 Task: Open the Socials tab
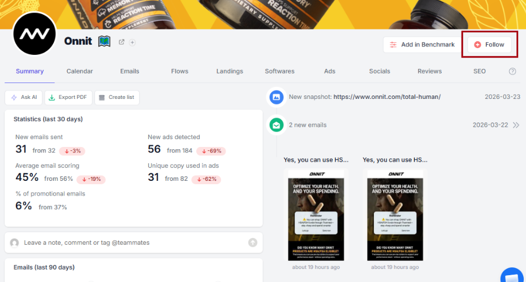(380, 71)
